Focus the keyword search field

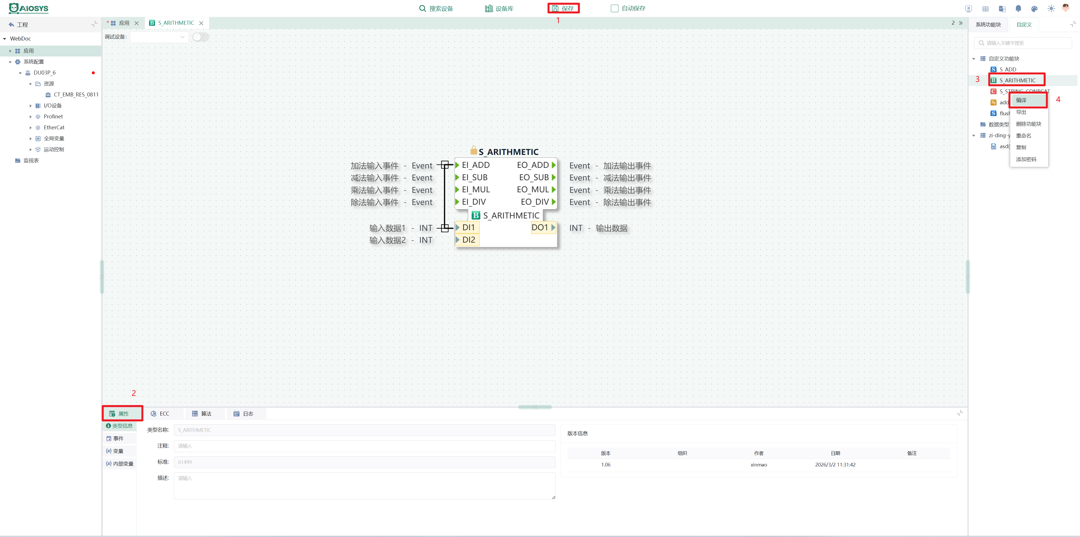1023,43
